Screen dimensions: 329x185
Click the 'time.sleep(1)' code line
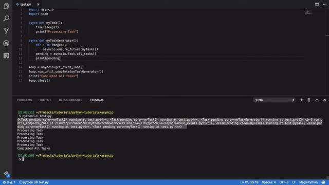[x=47, y=27]
